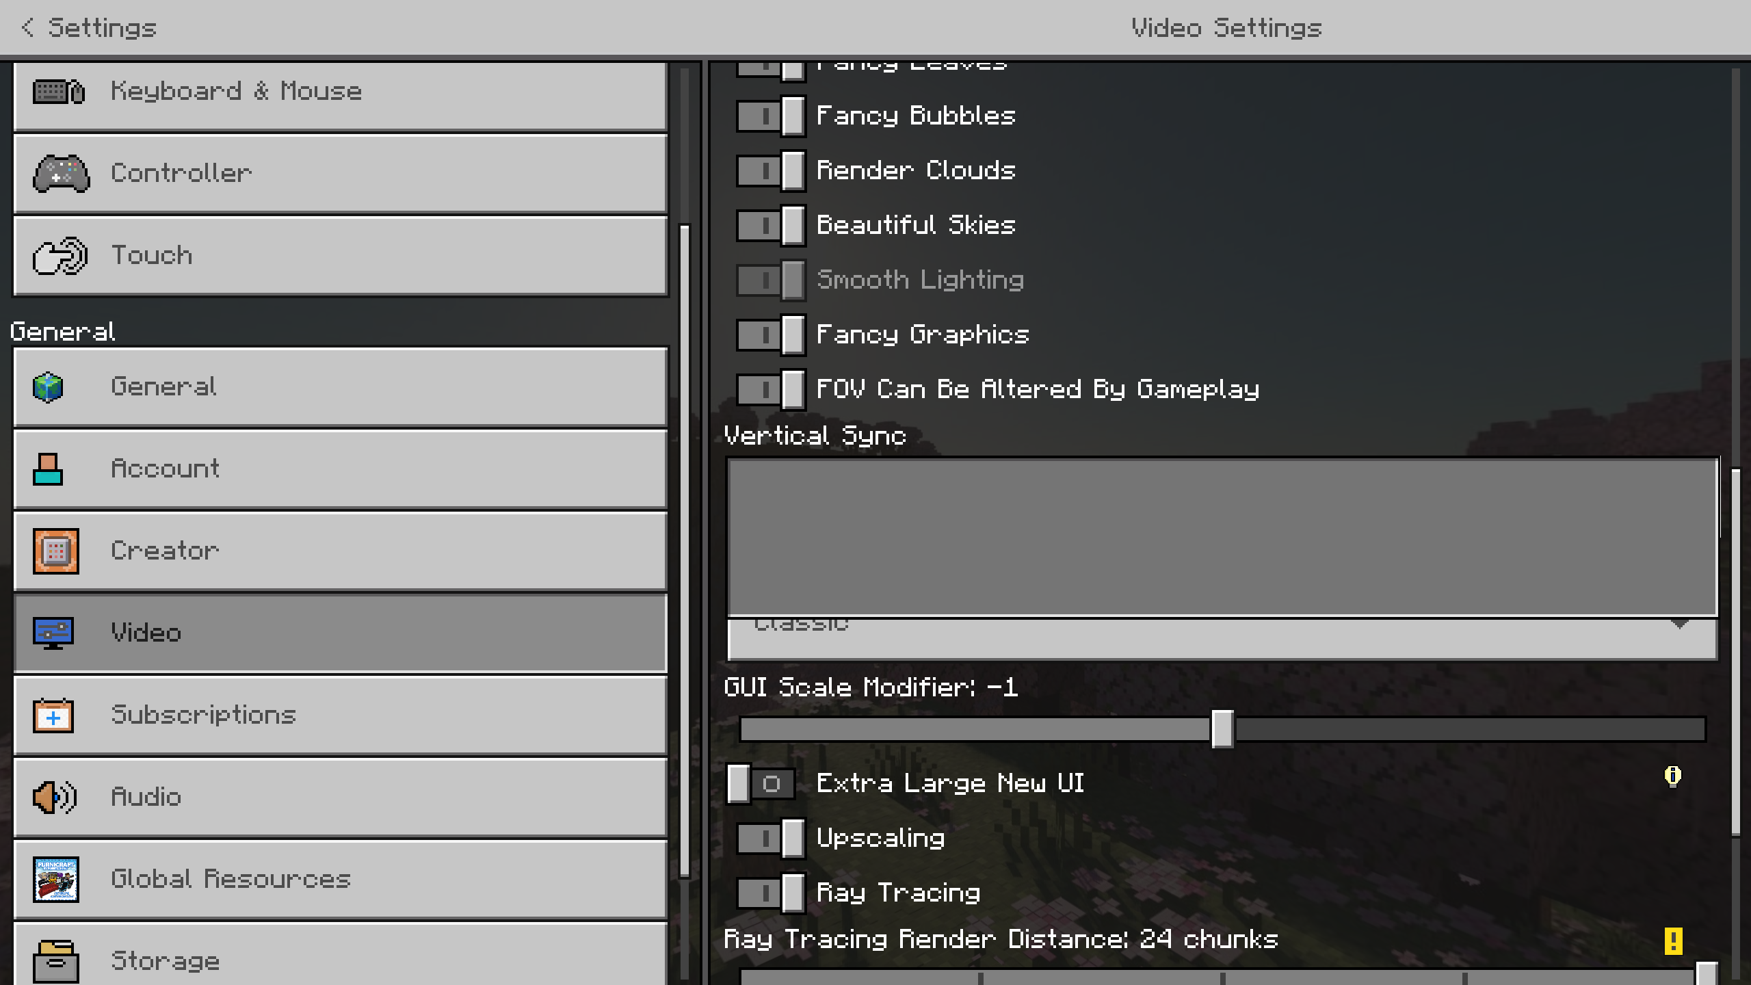Enable Extra Large New UI toggle
The height and width of the screenshot is (985, 1751).
pos(761,784)
